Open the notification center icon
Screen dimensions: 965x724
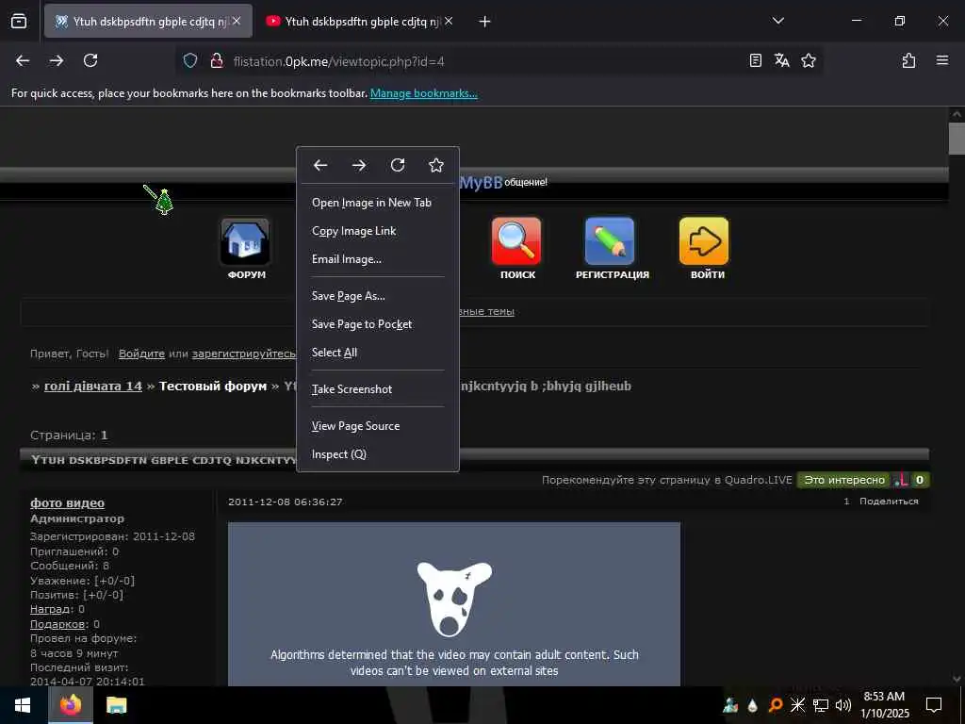coord(934,705)
